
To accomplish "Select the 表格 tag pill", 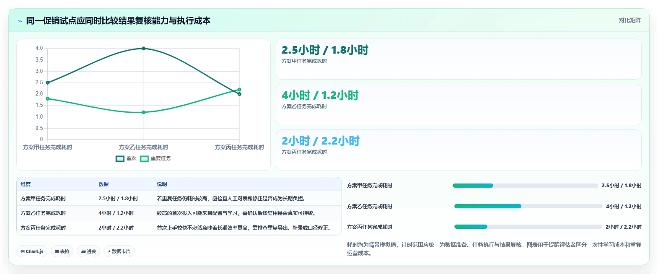I will (x=62, y=251).
